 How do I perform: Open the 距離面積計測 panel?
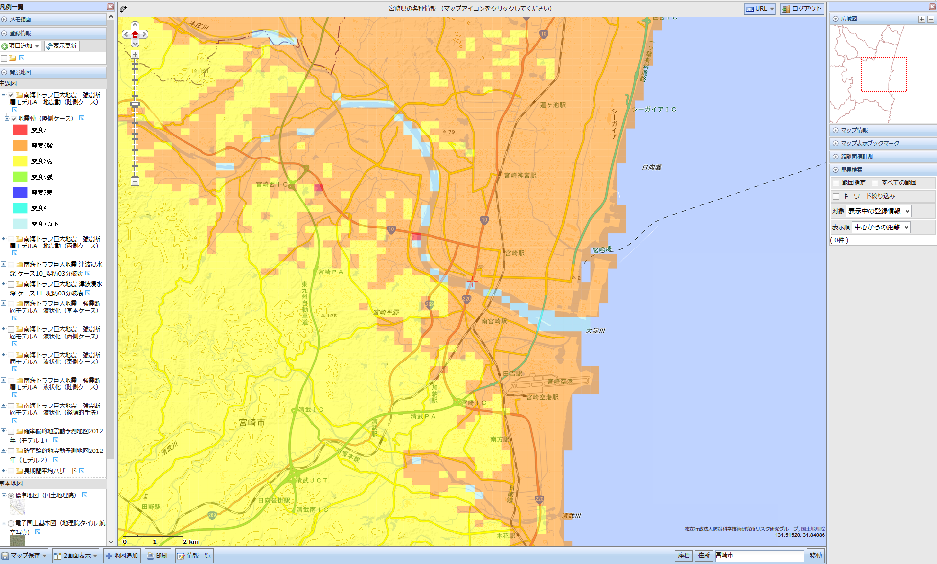tap(856, 157)
